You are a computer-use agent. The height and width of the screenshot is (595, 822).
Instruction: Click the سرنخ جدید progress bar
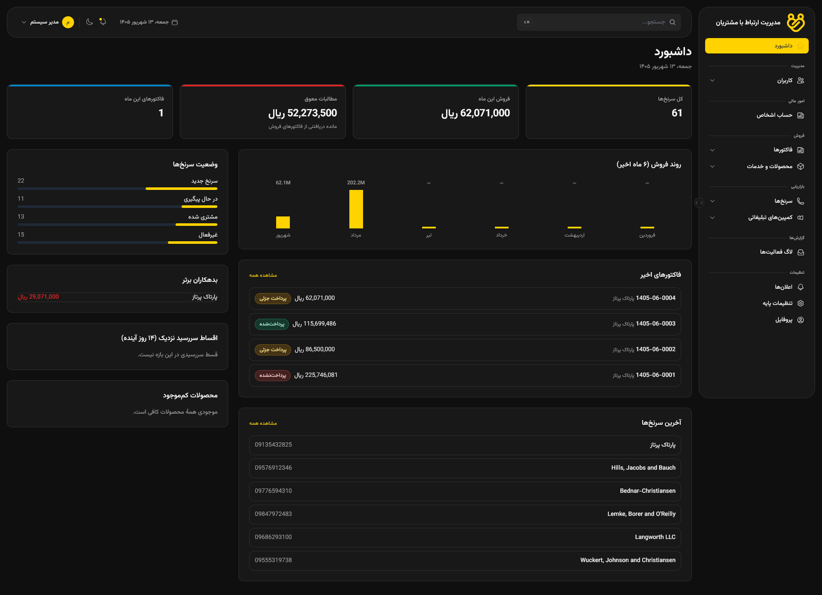(x=117, y=189)
